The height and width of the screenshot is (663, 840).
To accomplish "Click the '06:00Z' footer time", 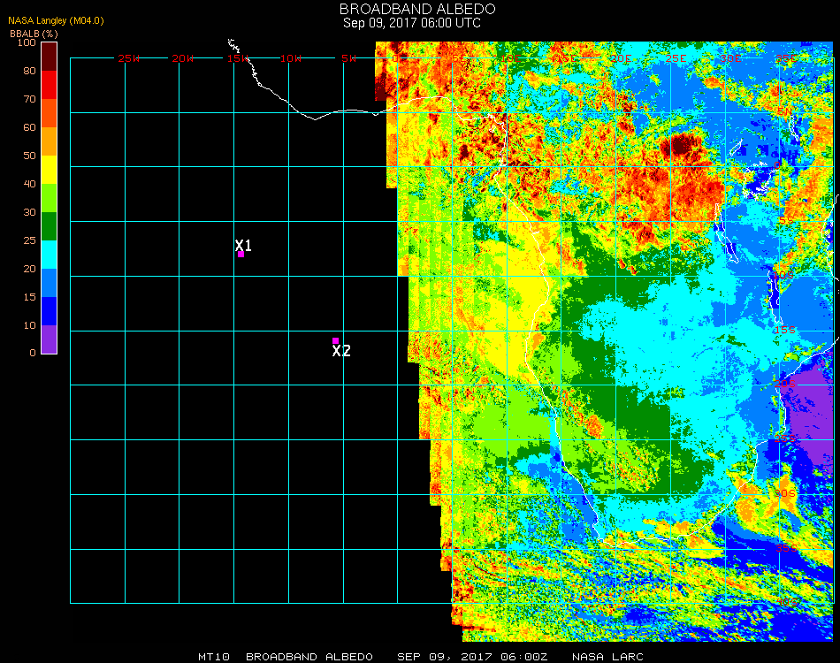I will [524, 657].
